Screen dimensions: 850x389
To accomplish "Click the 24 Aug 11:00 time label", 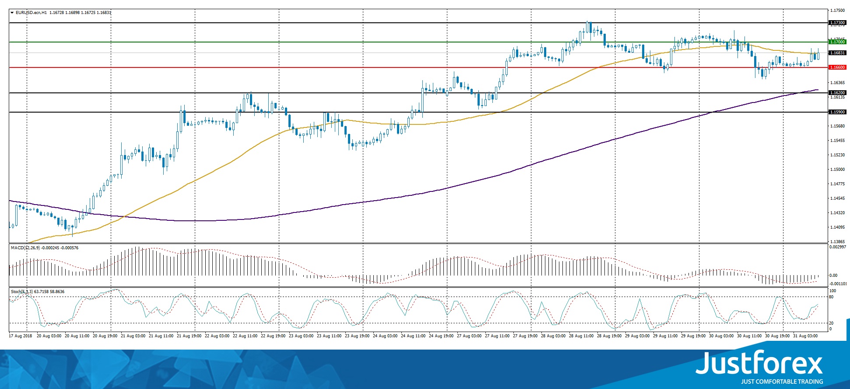I will (x=413, y=336).
